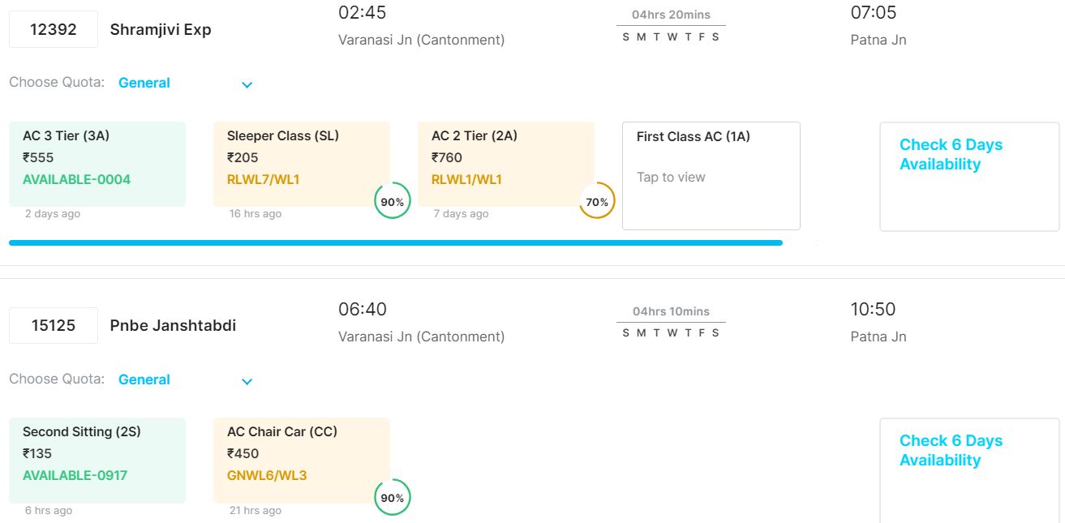Click the 90% chance circle on AC Chair Car
Viewport: 1065px width, 523px height.
[x=393, y=498]
